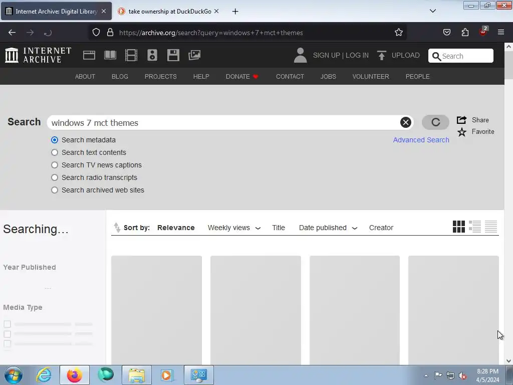Show site security lock info

coord(110,33)
